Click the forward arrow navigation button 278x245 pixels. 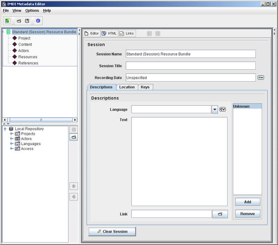click(x=158, y=33)
